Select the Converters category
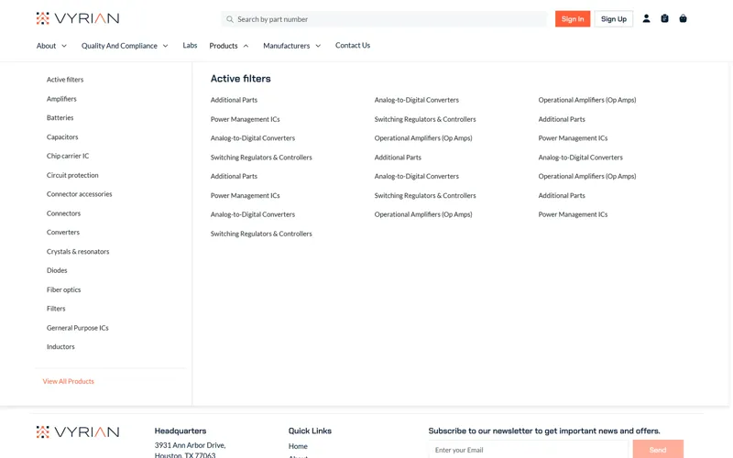 tap(63, 233)
